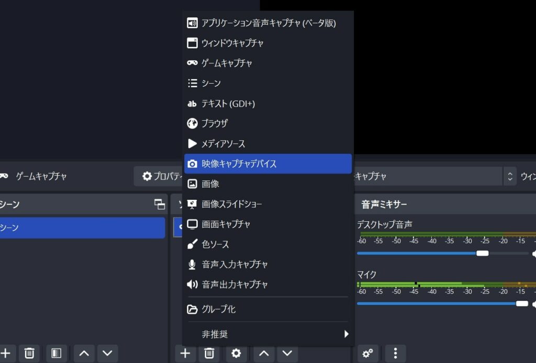Click the camera icon for 映像キャプチャデバイス

(x=192, y=164)
